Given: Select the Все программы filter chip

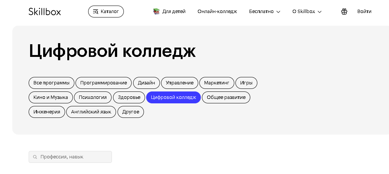Looking at the screenshot, I should point(51,83).
